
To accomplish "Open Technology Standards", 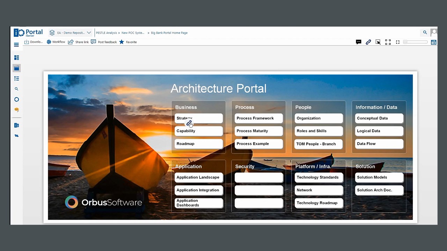I will [319, 177].
